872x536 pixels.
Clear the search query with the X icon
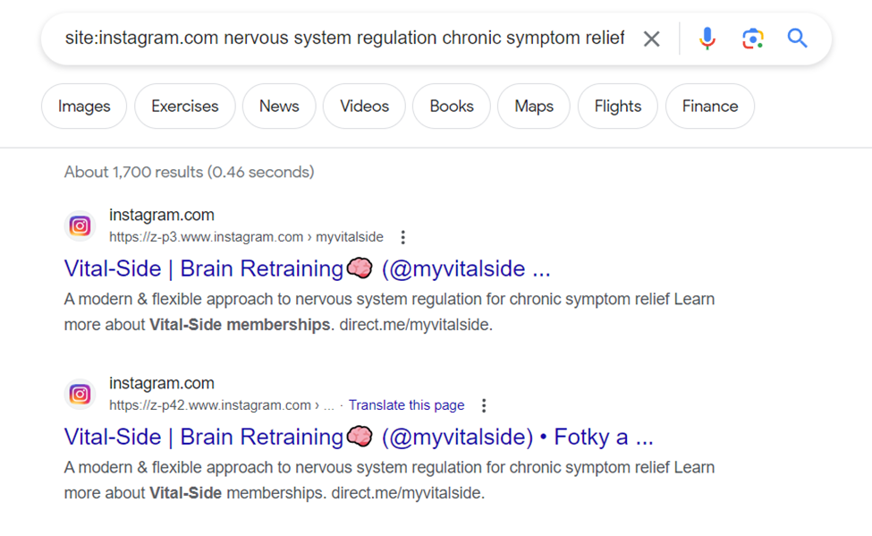[x=651, y=39]
